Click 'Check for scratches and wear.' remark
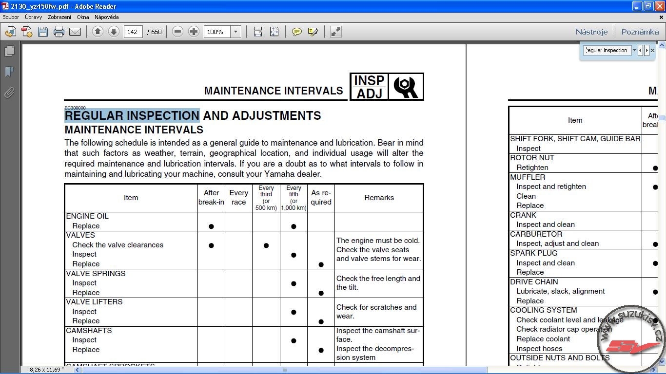 376,312
